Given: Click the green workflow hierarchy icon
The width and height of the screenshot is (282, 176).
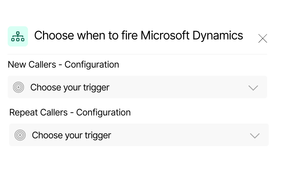Looking at the screenshot, I should point(18,36).
